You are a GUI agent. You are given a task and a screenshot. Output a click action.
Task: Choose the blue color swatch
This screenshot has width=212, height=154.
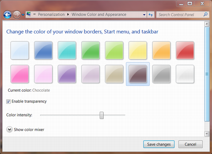coord(43,50)
